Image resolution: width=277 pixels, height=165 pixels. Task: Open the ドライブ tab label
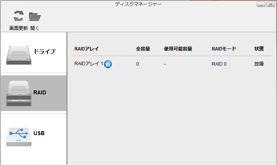click(45, 51)
